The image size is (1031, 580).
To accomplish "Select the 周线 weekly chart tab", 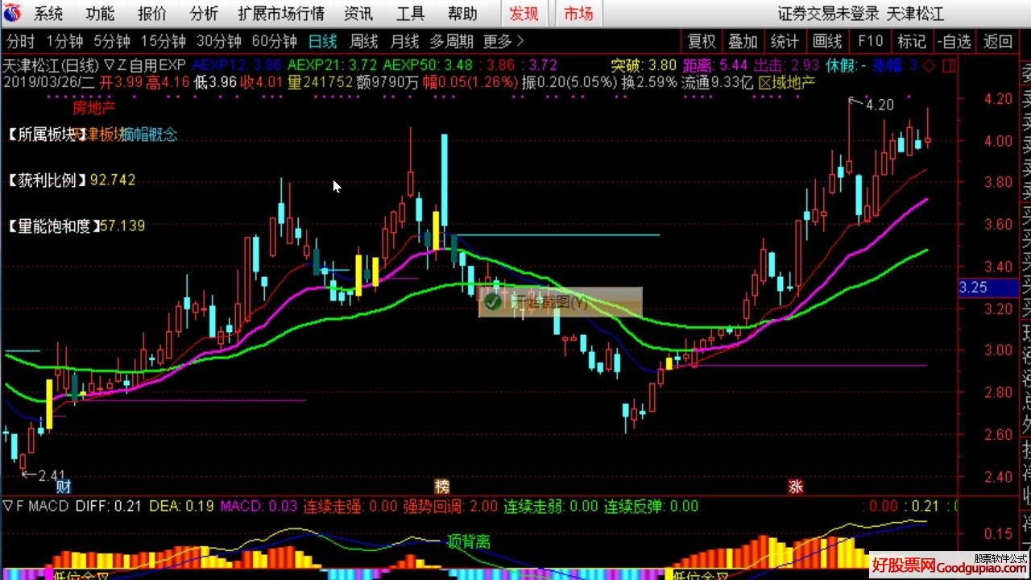I will [364, 41].
